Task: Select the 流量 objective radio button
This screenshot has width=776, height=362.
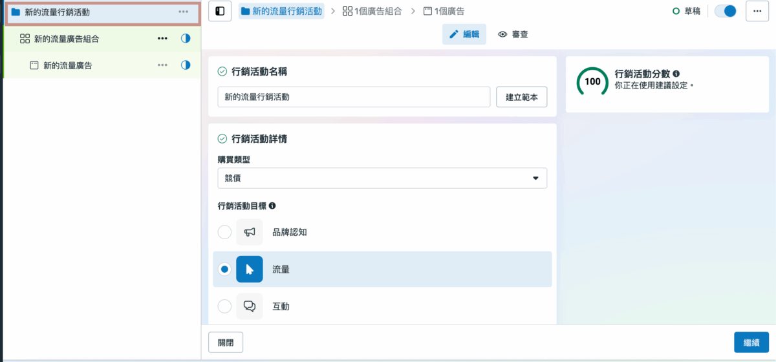Action: point(224,269)
